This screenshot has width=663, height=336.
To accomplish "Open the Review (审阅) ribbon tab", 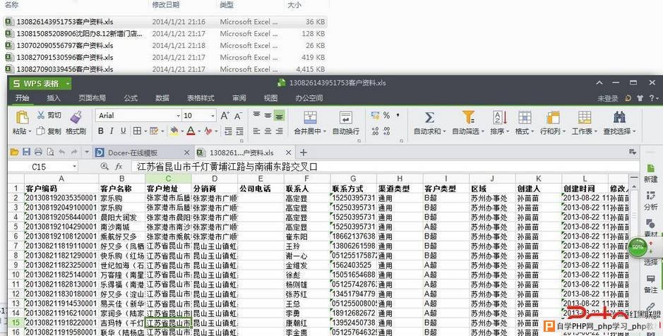I will [239, 98].
